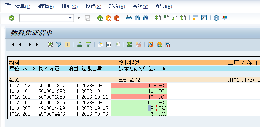Screen dimensions: 260x127
Task: Open the 清单 menu
Action: click(x=23, y=6)
